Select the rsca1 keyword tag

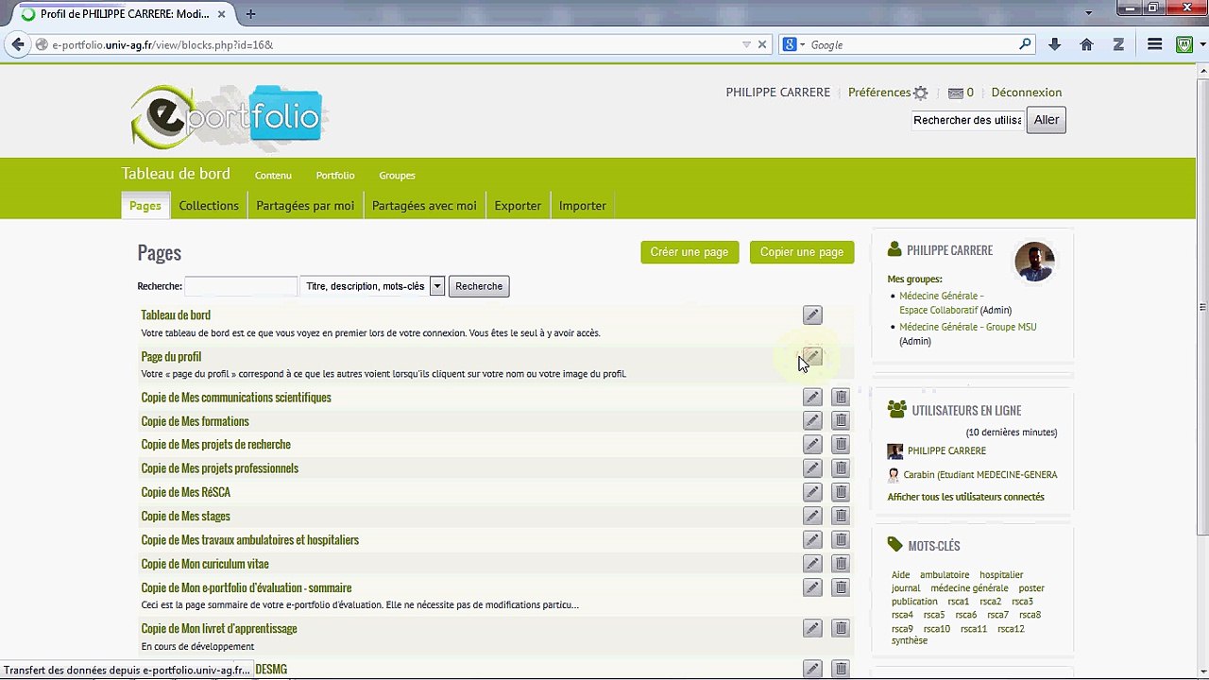958,602
